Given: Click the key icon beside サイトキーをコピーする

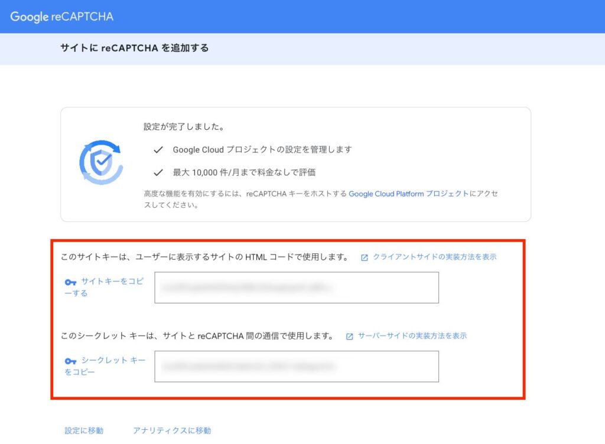Looking at the screenshot, I should click(x=70, y=282).
